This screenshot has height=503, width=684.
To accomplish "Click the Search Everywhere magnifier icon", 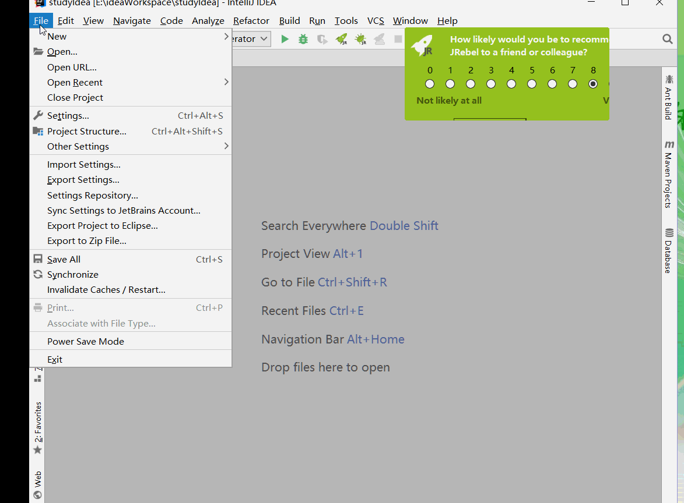I will pos(668,39).
